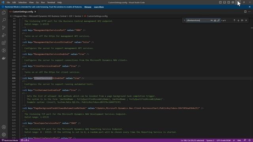Open the Run menu
253x142 pixels.
click(x=43, y=2)
